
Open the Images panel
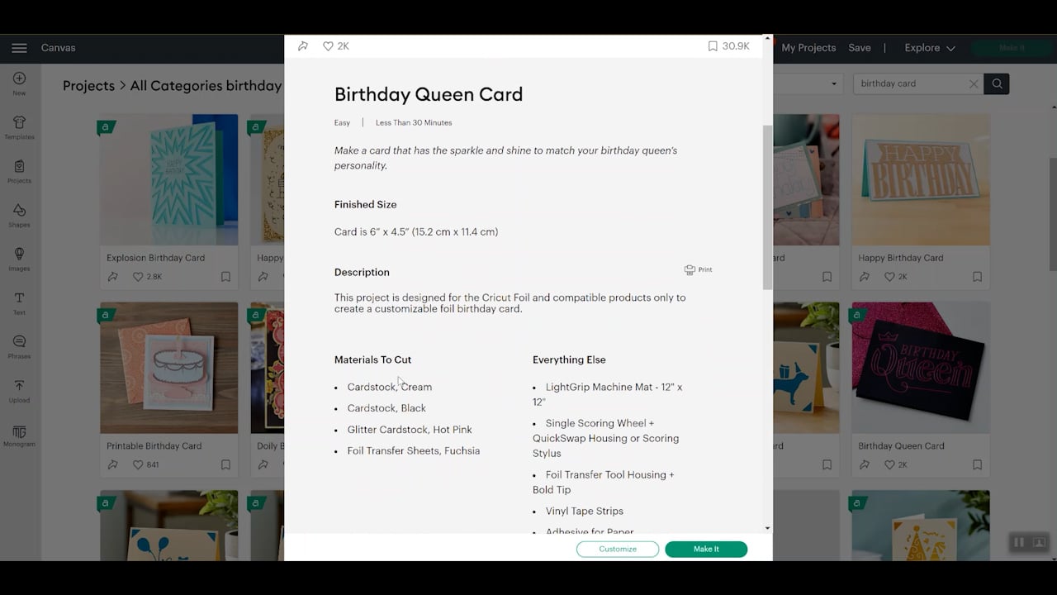(x=19, y=259)
